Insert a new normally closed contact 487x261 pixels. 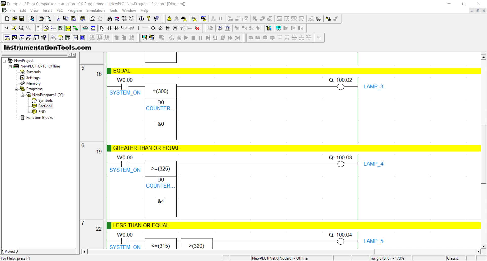117,28
